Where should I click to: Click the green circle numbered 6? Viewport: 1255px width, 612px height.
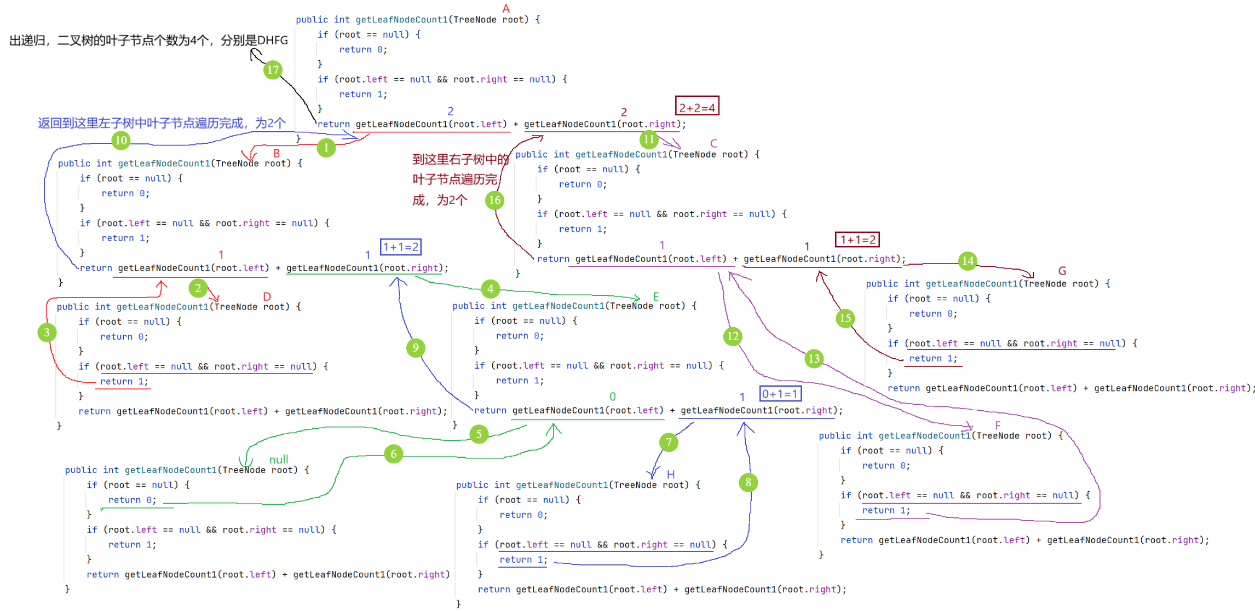(x=393, y=453)
